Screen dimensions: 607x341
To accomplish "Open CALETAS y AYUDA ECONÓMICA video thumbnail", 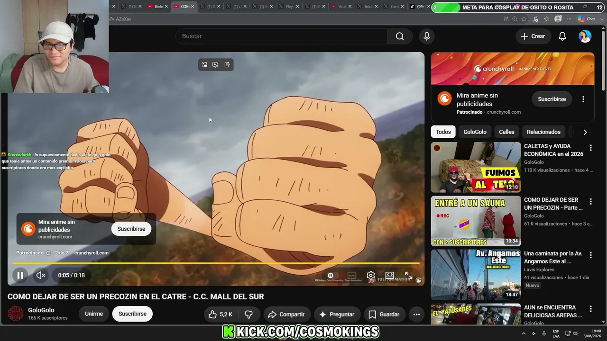I will 476,167.
